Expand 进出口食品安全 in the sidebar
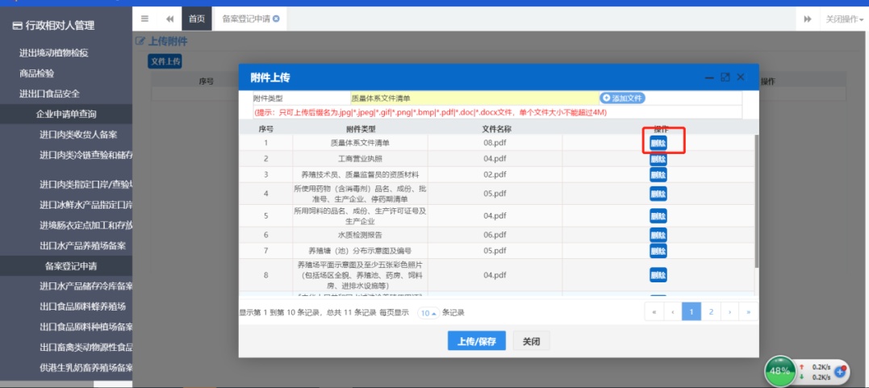 tap(49, 94)
